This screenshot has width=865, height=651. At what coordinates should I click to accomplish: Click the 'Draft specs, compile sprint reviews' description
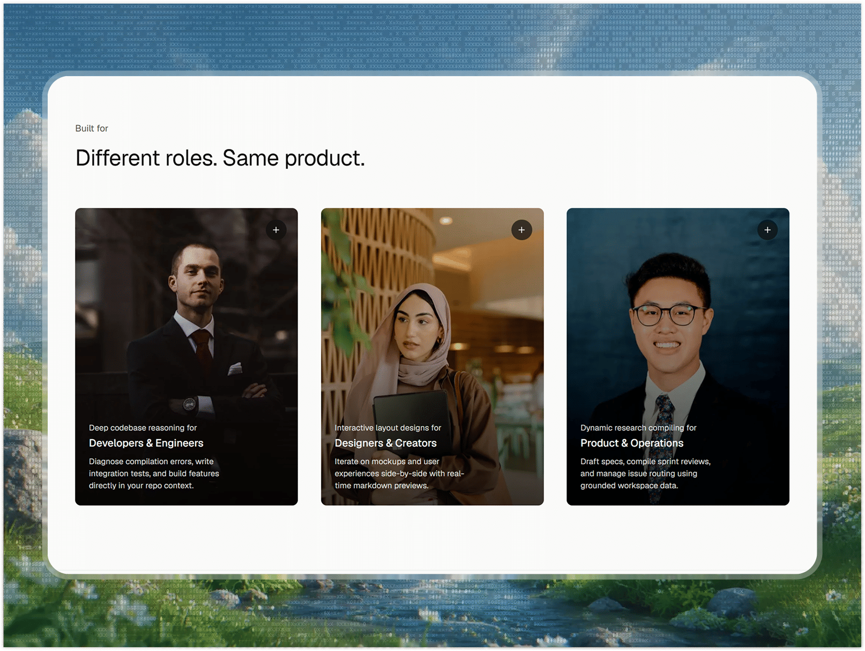pos(645,474)
